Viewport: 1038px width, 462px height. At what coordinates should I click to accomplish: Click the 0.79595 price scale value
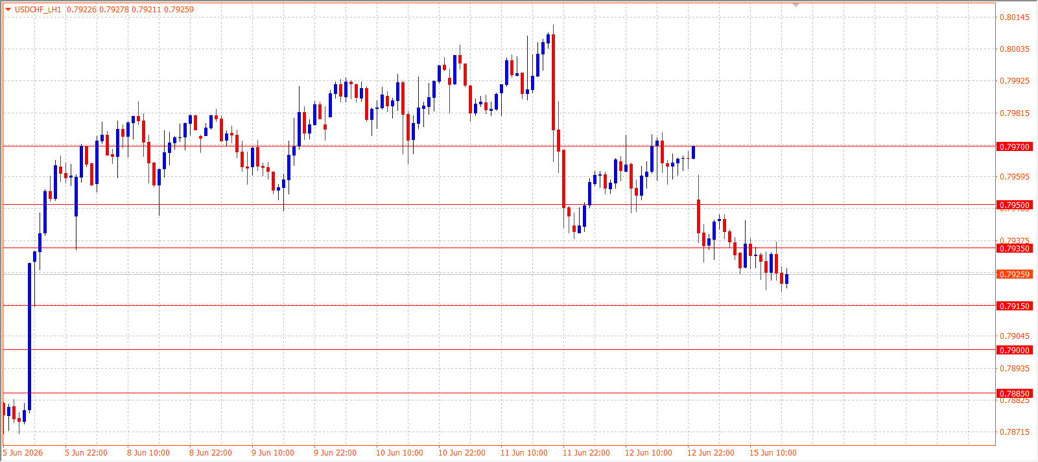click(1014, 177)
